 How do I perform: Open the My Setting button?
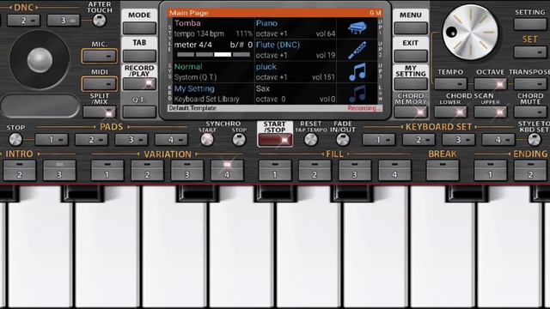pos(411,84)
